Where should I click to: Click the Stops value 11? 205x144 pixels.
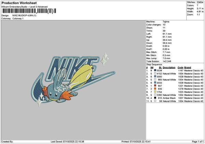(164, 28)
